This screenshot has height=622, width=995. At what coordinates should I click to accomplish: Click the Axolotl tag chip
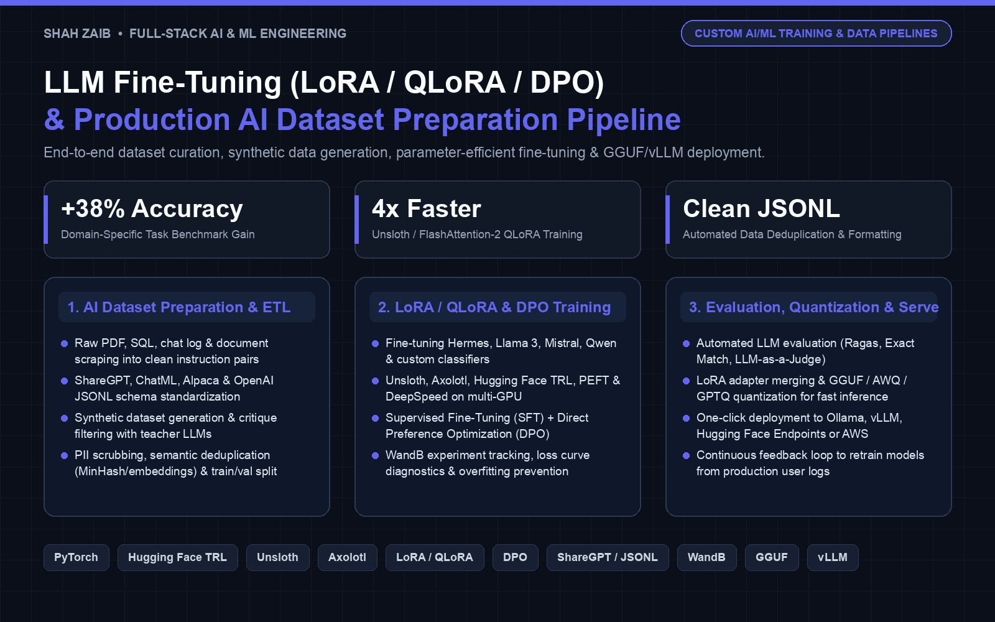(348, 557)
